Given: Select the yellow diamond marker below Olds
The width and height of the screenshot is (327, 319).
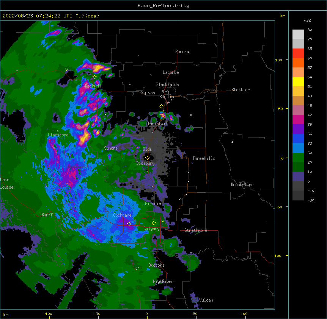Looking at the screenshot, I should [x=147, y=158].
